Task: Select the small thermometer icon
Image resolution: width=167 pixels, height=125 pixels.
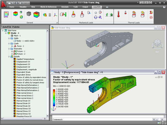Action: [x=126, y=13]
